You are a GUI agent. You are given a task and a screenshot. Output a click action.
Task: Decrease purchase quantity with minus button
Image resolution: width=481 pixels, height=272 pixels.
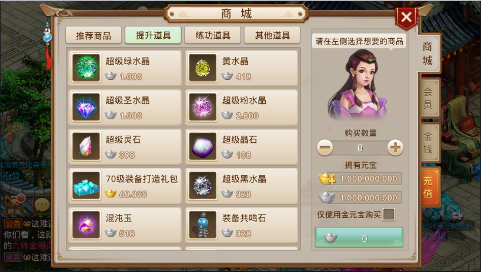tap(325, 148)
